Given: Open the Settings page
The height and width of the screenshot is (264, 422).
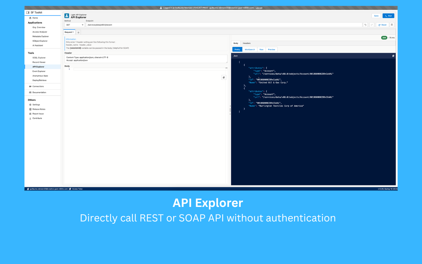Looking at the screenshot, I should tap(35, 105).
